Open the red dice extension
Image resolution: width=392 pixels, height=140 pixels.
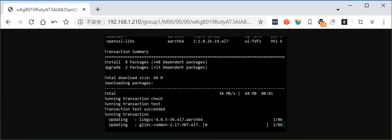tap(287, 22)
